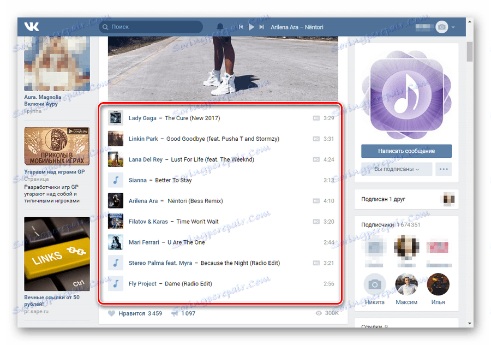
Task: Play the Arilena Ara track cover
Action: pos(116,201)
